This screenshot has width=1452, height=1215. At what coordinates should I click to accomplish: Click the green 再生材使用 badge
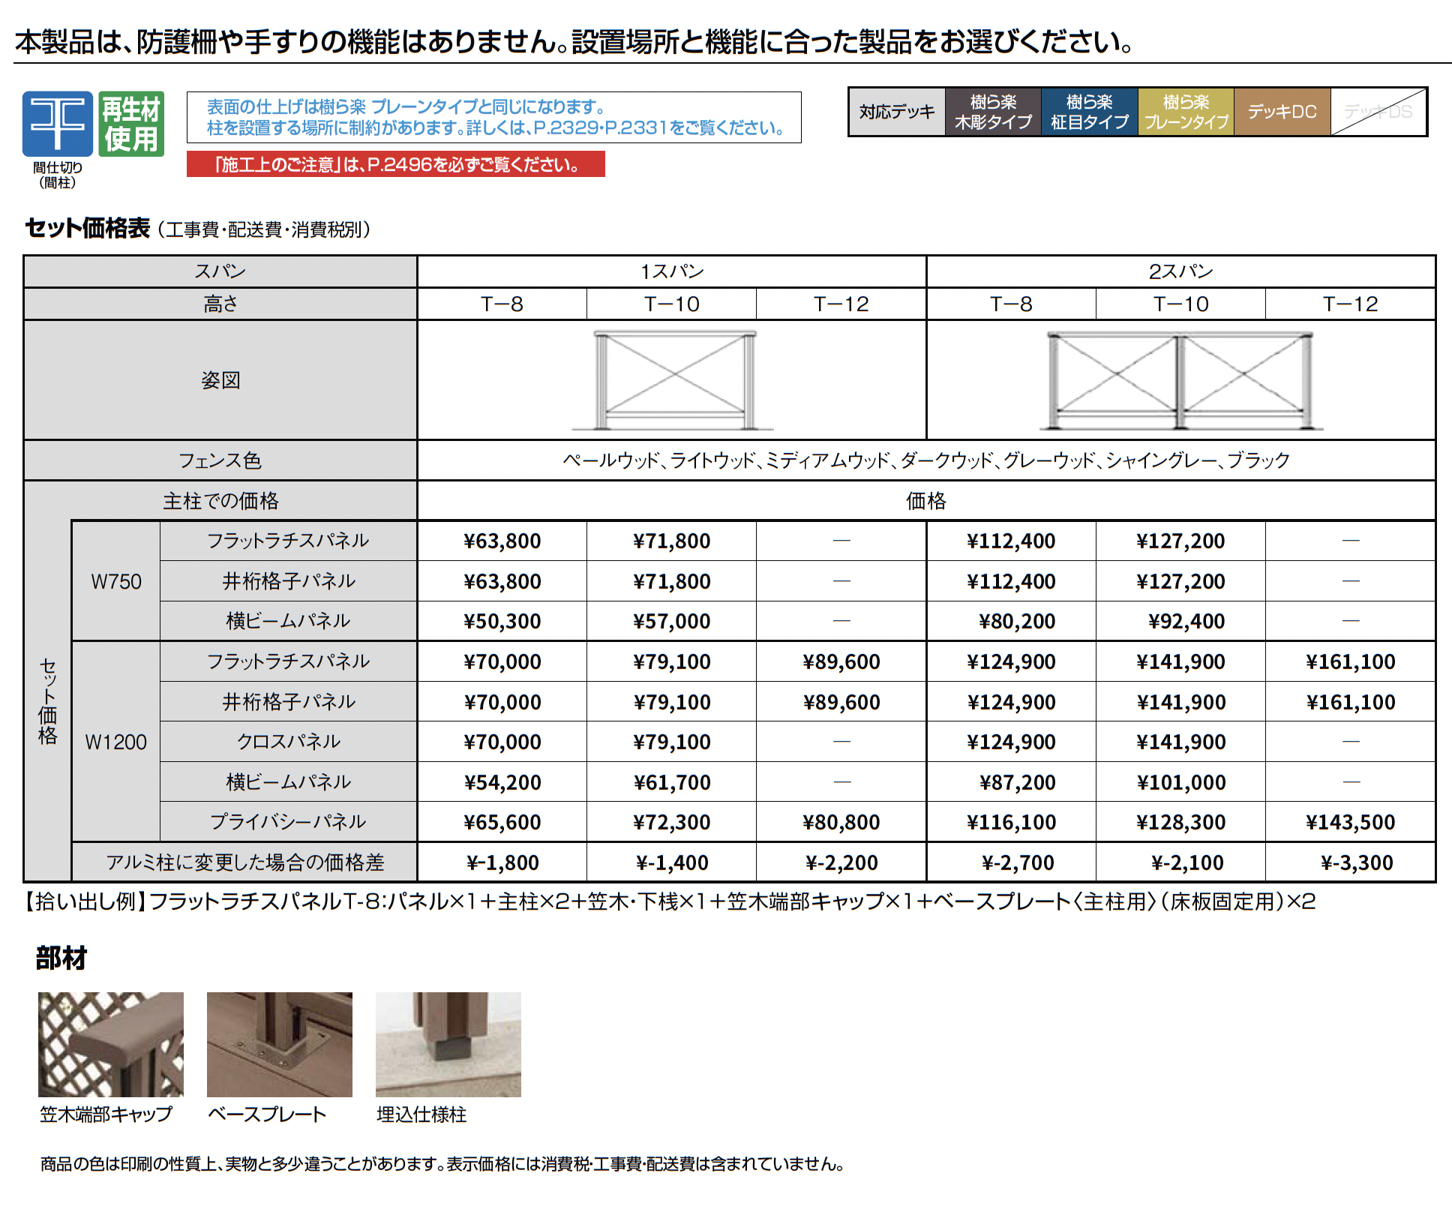pyautogui.click(x=131, y=124)
